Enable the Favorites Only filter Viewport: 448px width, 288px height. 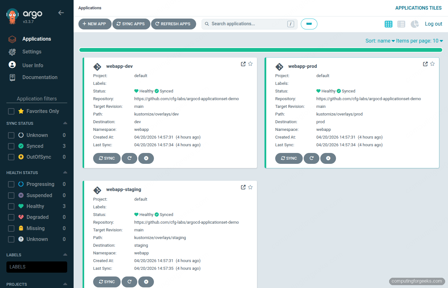[11, 111]
